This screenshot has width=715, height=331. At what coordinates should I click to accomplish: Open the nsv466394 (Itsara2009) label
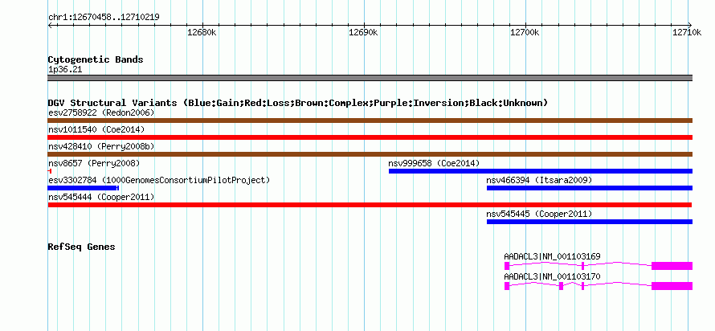pyautogui.click(x=539, y=180)
